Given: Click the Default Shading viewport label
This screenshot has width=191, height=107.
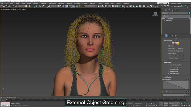Looking at the screenshot, I should click(x=22, y=9).
